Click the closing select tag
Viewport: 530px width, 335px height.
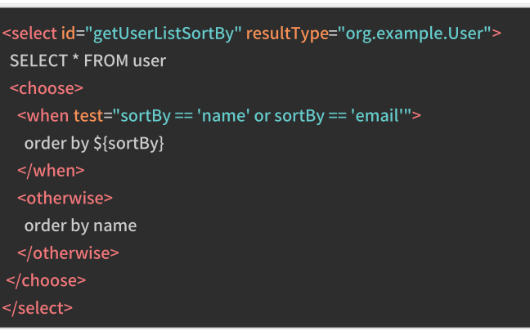pyautogui.click(x=38, y=308)
